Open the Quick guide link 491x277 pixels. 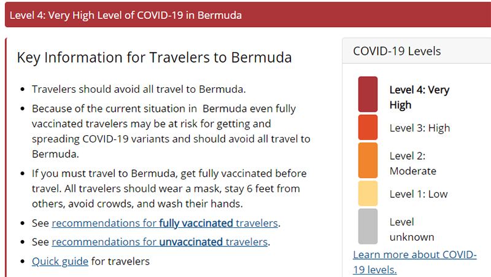pyautogui.click(x=60, y=261)
